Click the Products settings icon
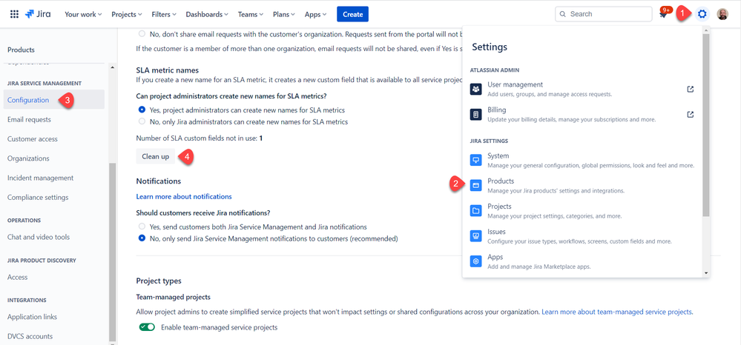This screenshot has width=741, height=345. pyautogui.click(x=476, y=186)
